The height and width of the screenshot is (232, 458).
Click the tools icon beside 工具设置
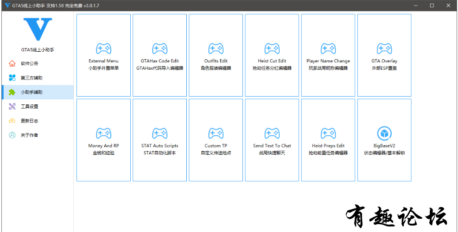tap(12, 107)
